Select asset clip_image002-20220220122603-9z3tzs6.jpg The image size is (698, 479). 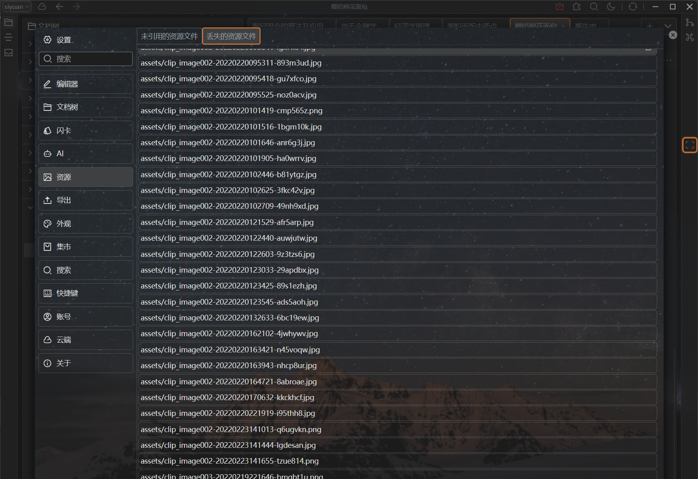(x=398, y=254)
